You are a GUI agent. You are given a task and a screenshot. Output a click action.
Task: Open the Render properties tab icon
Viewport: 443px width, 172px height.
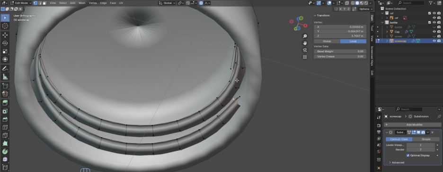379,125
